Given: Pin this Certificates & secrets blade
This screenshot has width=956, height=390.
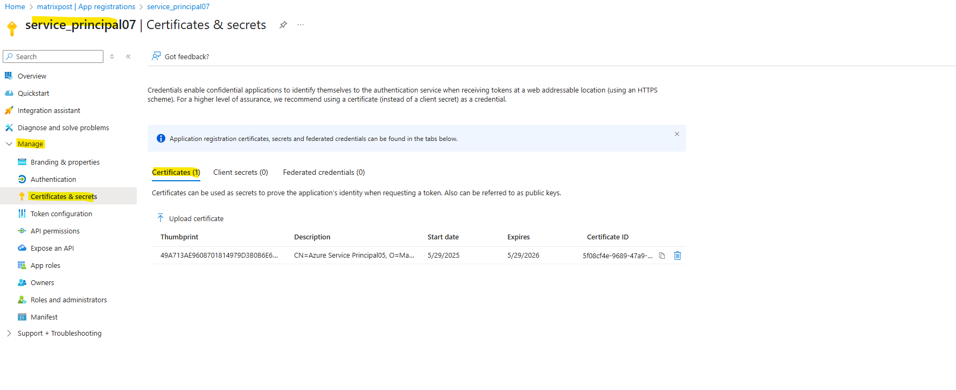Looking at the screenshot, I should [283, 25].
